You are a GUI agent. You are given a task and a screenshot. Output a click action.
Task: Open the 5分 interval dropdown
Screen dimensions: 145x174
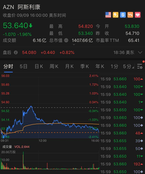click(x=128, y=66)
